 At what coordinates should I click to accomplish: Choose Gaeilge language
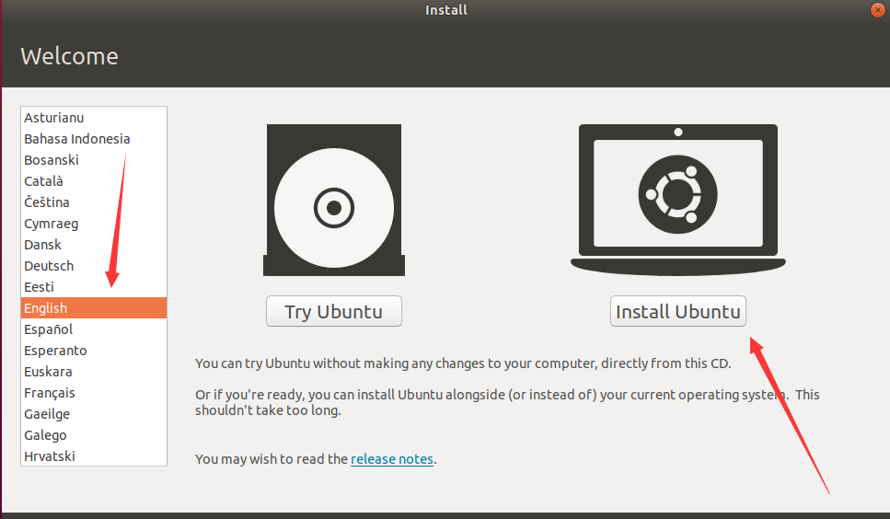[x=94, y=414]
